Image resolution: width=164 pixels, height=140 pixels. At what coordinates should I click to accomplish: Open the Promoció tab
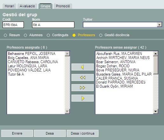click(x=63, y=6)
